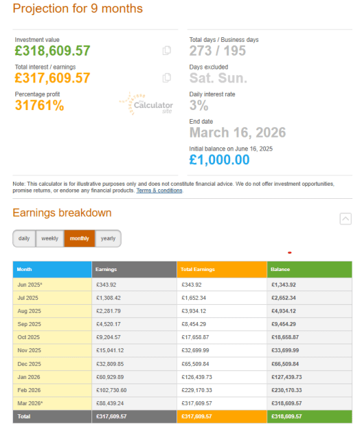Viewport: 362px width, 430px height.
Task: Select the Jun 2025 row label
Action: coord(52,285)
